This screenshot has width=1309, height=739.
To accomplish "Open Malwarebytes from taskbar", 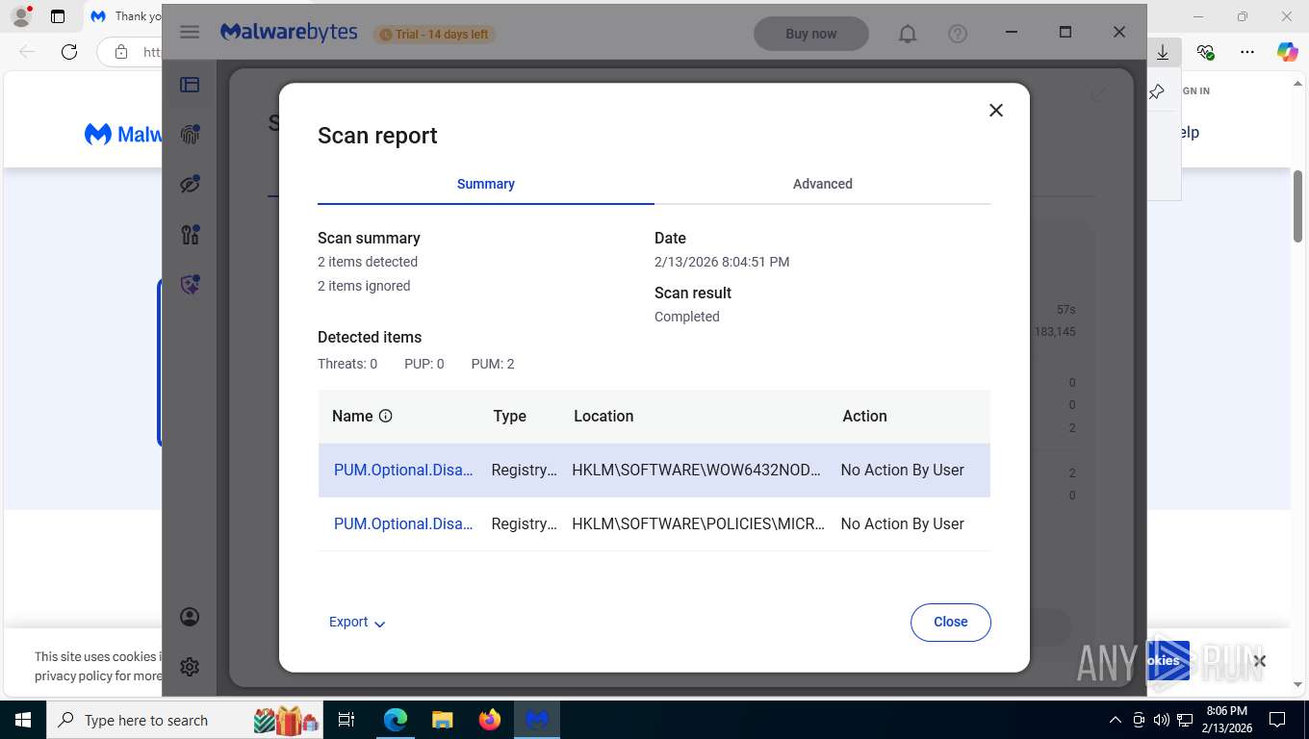I will coord(537,720).
